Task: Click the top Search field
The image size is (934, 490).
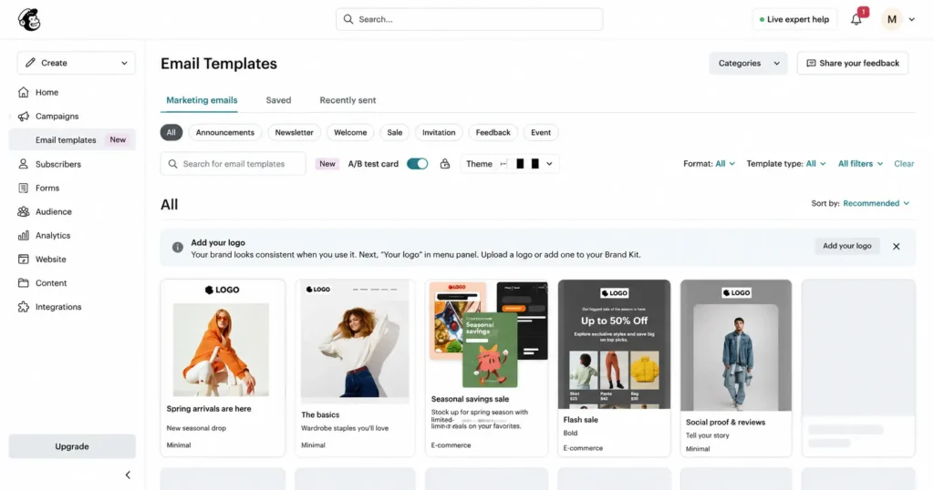Action: [x=470, y=19]
